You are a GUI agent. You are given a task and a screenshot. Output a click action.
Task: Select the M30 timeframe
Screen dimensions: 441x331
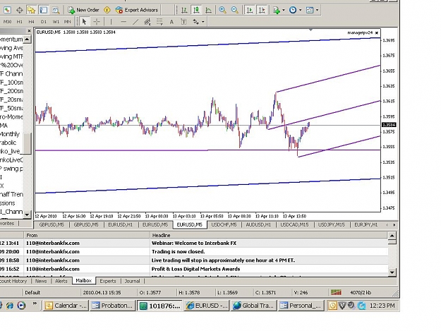point(7,22)
